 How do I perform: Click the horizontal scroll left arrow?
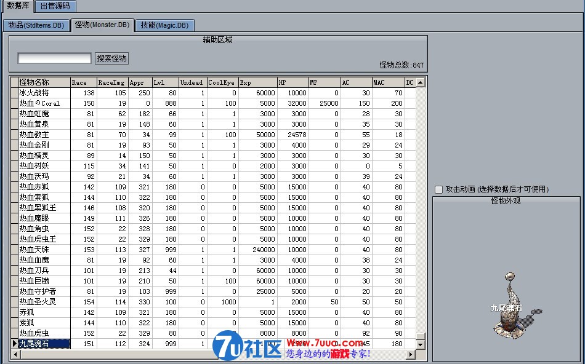pyautogui.click(x=15, y=354)
